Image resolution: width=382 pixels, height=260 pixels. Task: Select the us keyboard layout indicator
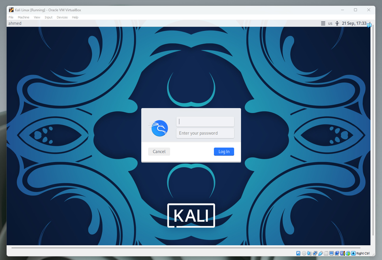(330, 23)
